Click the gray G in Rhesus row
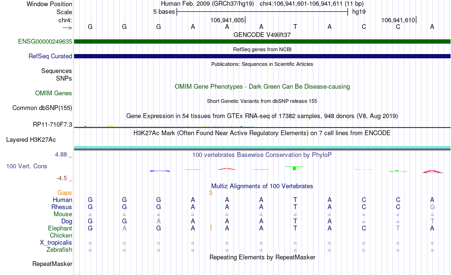Screen dimensions: 451x275 pyautogui.click(x=432, y=207)
